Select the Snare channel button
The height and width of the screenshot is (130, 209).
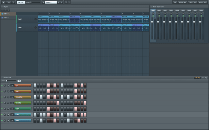tap(23, 109)
